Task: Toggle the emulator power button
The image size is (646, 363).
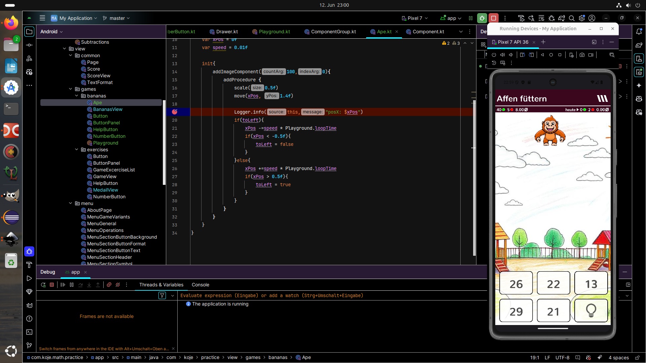Action: (x=494, y=55)
